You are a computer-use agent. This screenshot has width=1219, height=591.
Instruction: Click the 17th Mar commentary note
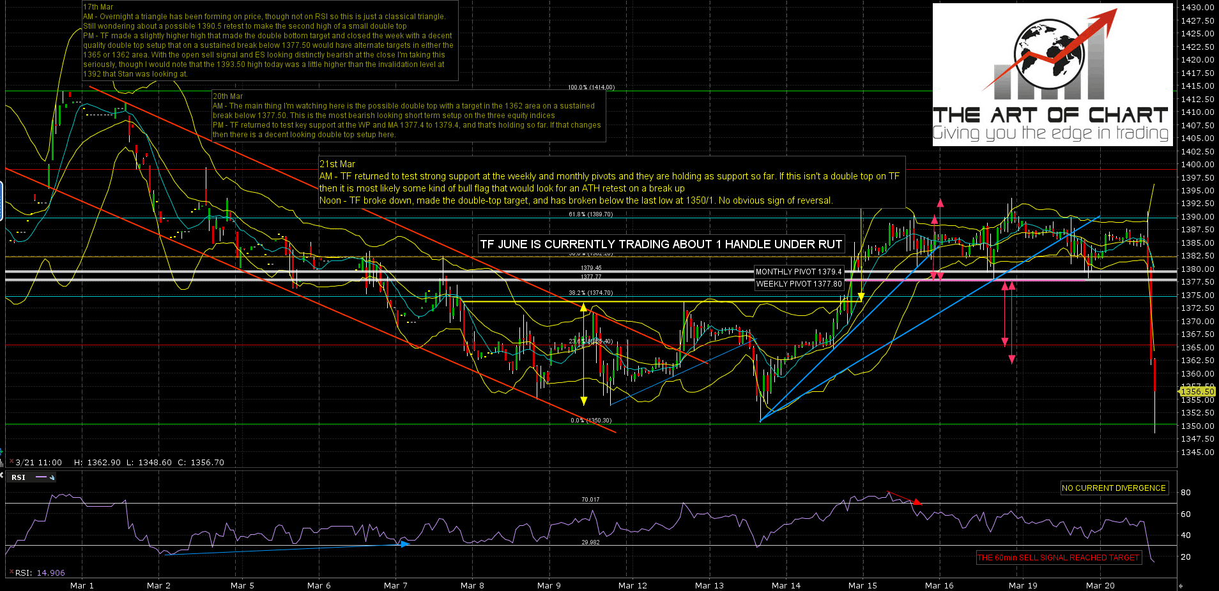click(x=270, y=41)
